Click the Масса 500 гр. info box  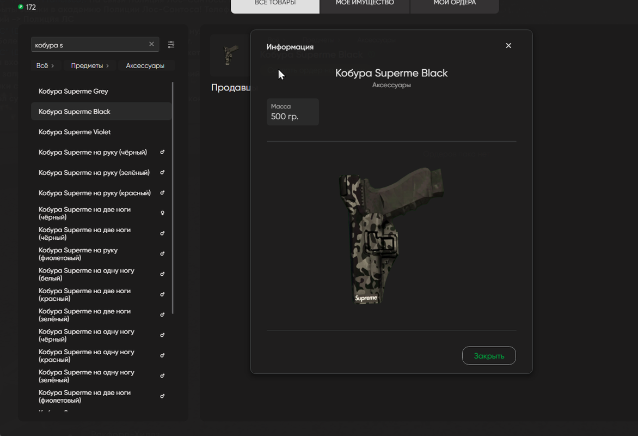292,112
